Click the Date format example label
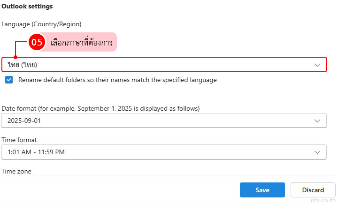This screenshot has height=204, width=338. pyautogui.click(x=100, y=108)
